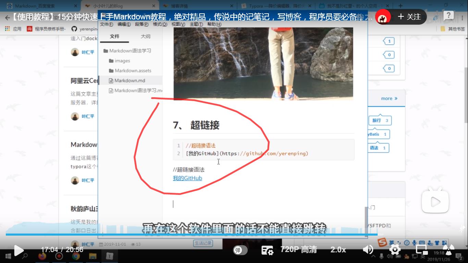Open the 2.0x playback speed menu
The image size is (468, 263).
click(x=338, y=250)
